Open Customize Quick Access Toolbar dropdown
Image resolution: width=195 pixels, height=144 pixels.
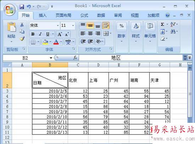[x=52, y=6]
